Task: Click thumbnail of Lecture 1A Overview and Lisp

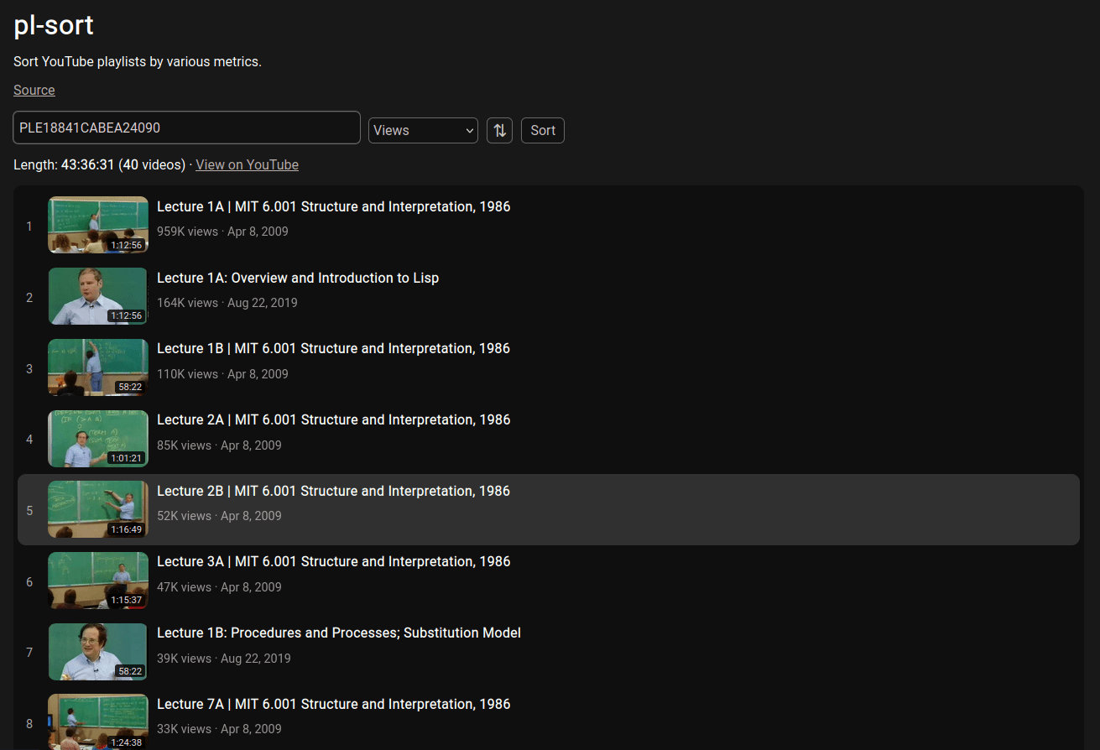Action: (x=98, y=296)
